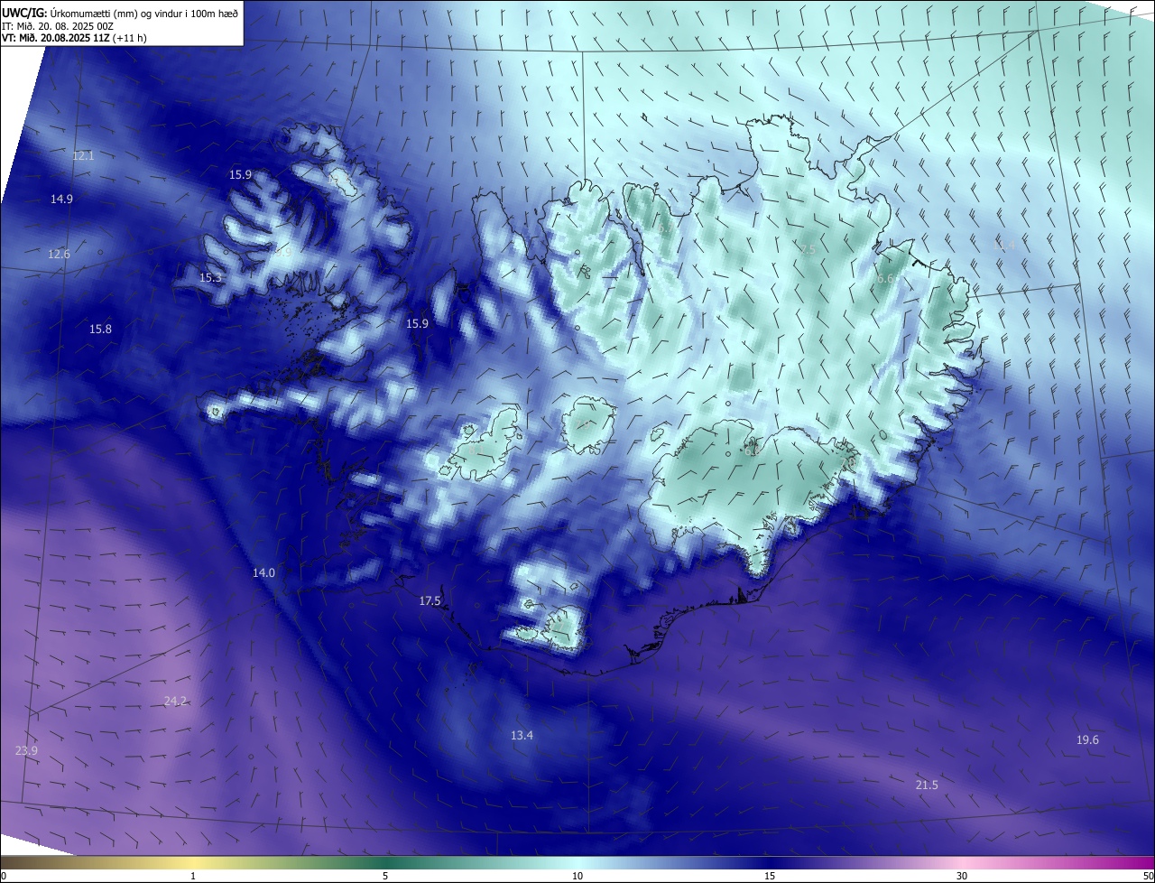Viewport: 1155px width, 883px height.
Task: Click the colorbar tick labeled 1
Action: pos(194,876)
